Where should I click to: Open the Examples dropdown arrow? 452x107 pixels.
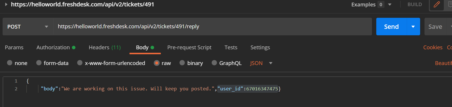click(x=389, y=5)
